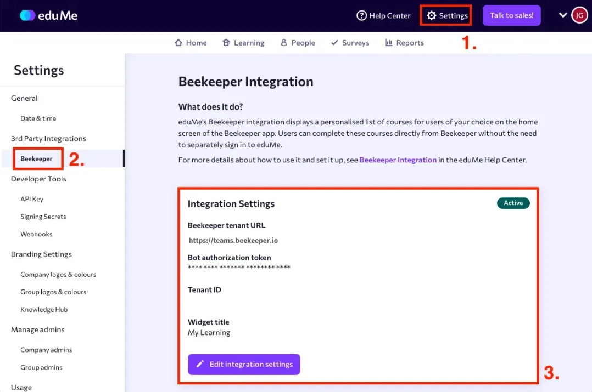Click the 3rd Party Integrations heading

tap(48, 139)
